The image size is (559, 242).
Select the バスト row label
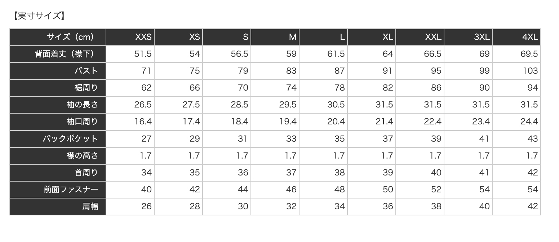point(86,71)
